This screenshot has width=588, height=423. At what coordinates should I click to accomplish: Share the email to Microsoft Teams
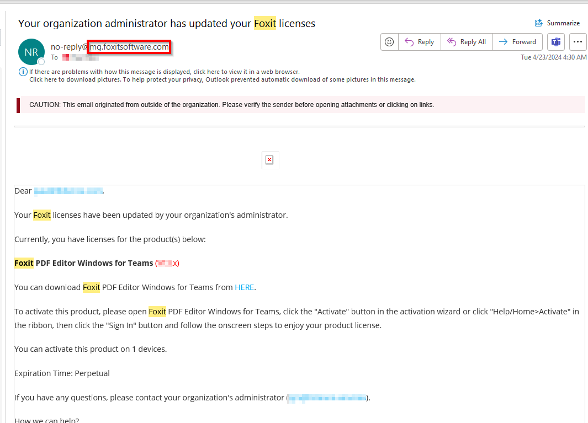[x=556, y=42]
